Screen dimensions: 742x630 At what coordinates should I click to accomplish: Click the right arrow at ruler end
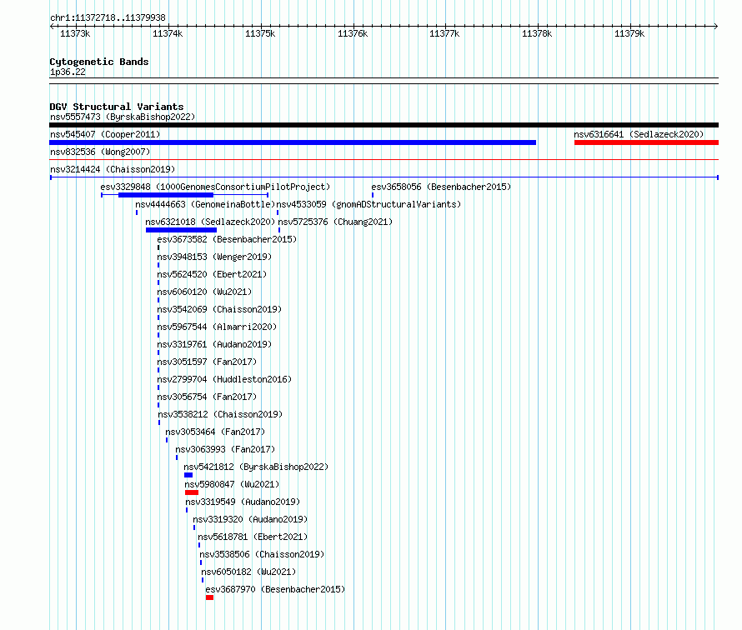(716, 26)
